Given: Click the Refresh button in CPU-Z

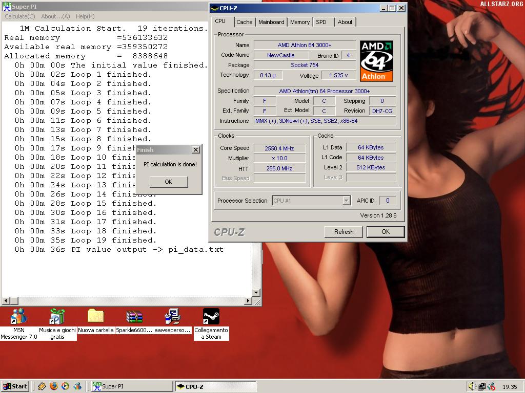Looking at the screenshot, I should click(344, 232).
